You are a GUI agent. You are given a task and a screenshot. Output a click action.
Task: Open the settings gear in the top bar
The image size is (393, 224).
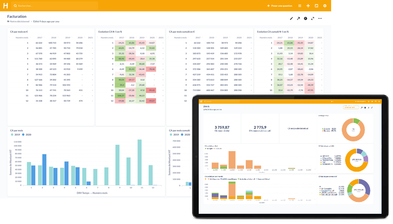(x=325, y=6)
